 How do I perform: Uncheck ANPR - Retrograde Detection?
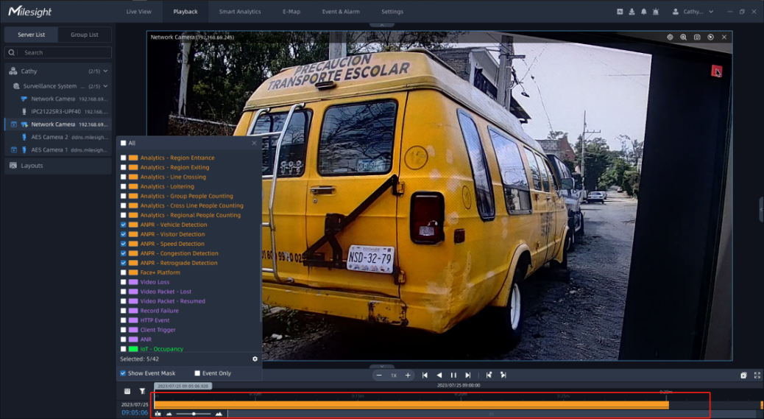[123, 263]
